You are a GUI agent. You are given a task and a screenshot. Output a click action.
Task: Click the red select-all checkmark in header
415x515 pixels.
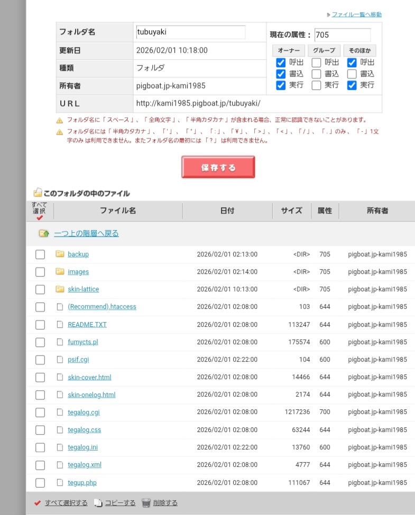(x=39, y=217)
